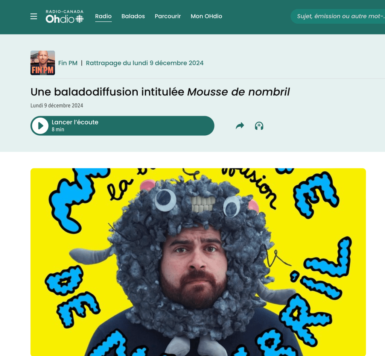Click the white circular play icon
Screen dimensions: 385x356
40,126
